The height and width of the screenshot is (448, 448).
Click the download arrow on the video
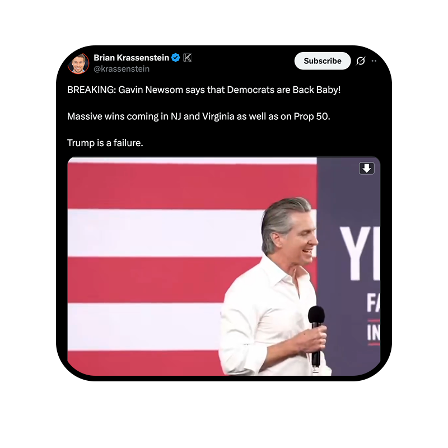(367, 169)
